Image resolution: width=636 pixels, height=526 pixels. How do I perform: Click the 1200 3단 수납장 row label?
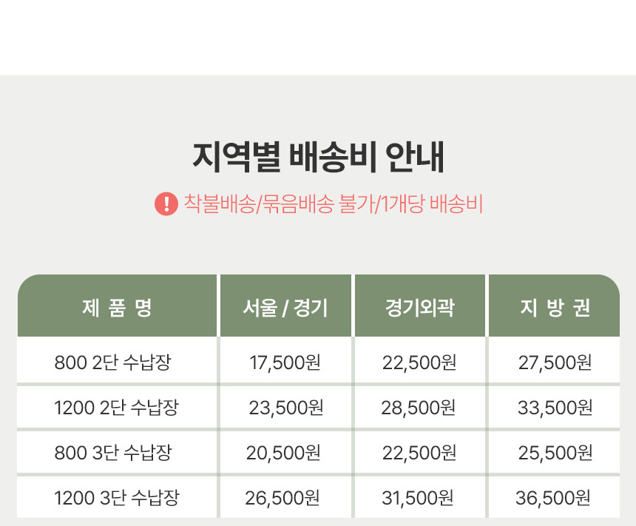(x=116, y=498)
